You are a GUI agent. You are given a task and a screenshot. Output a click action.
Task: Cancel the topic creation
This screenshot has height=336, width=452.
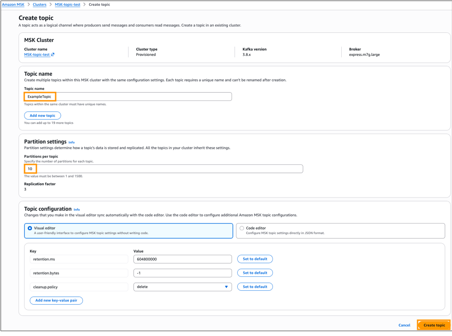coord(404,325)
